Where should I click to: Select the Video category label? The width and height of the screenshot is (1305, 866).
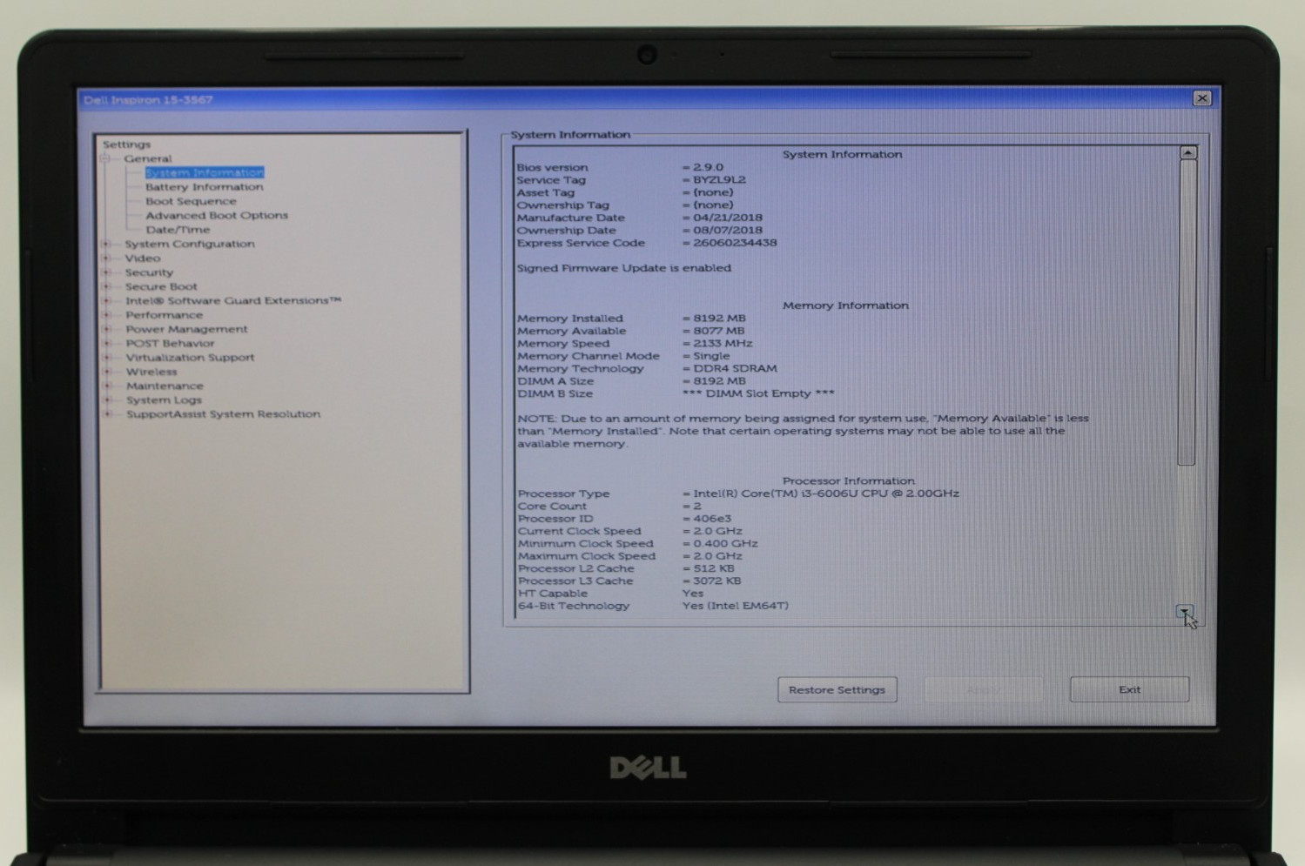coord(143,258)
